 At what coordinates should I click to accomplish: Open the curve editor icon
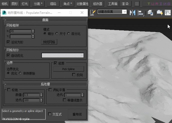pos(168,13)
